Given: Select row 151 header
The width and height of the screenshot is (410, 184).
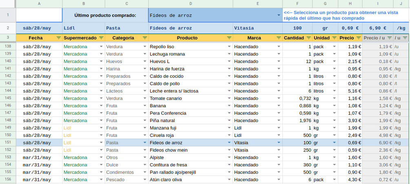Looking at the screenshot, I should click(8, 143).
